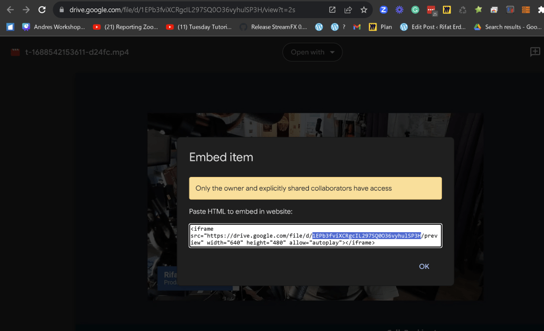Click the green star extension icon

[479, 10]
